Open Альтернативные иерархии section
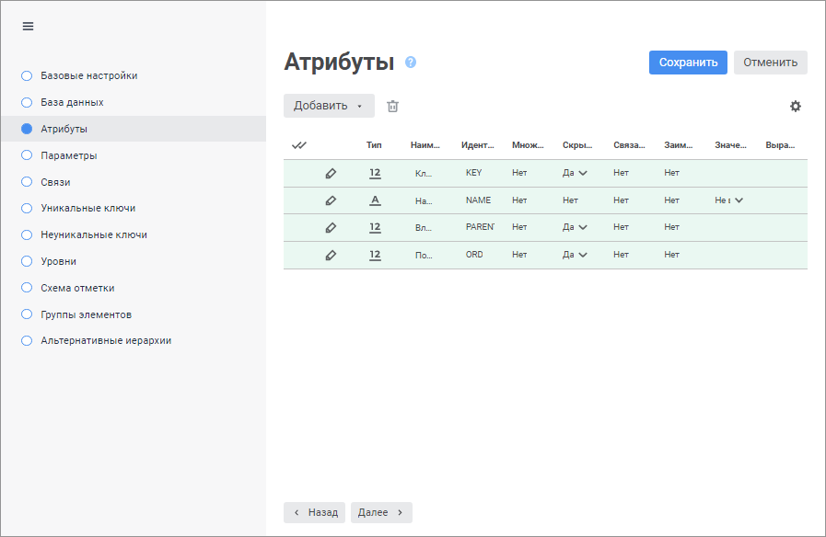 (106, 340)
